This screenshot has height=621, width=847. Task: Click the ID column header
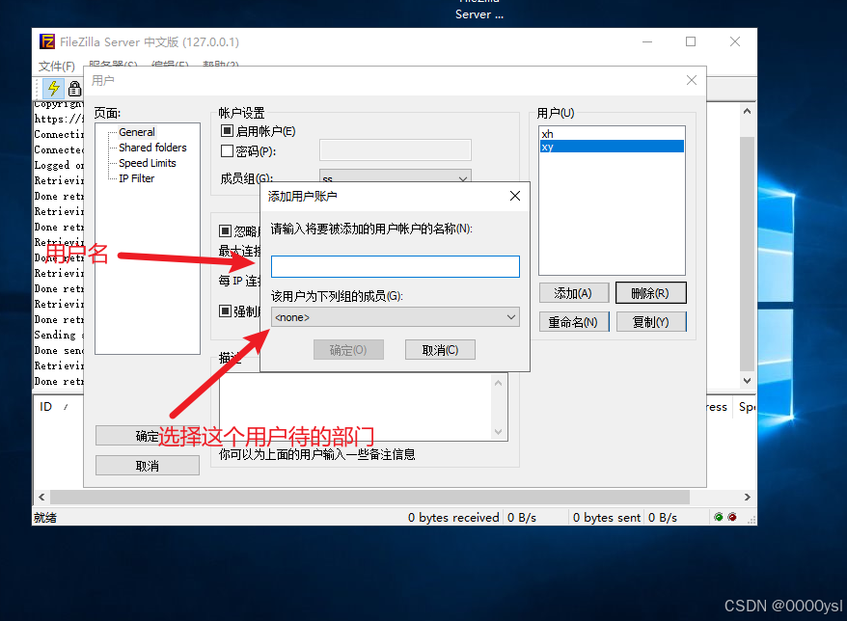click(x=46, y=407)
